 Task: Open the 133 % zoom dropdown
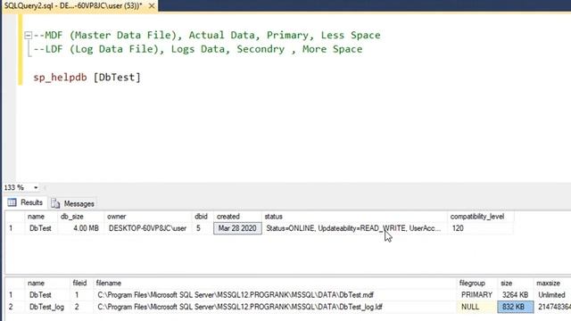pos(36,188)
